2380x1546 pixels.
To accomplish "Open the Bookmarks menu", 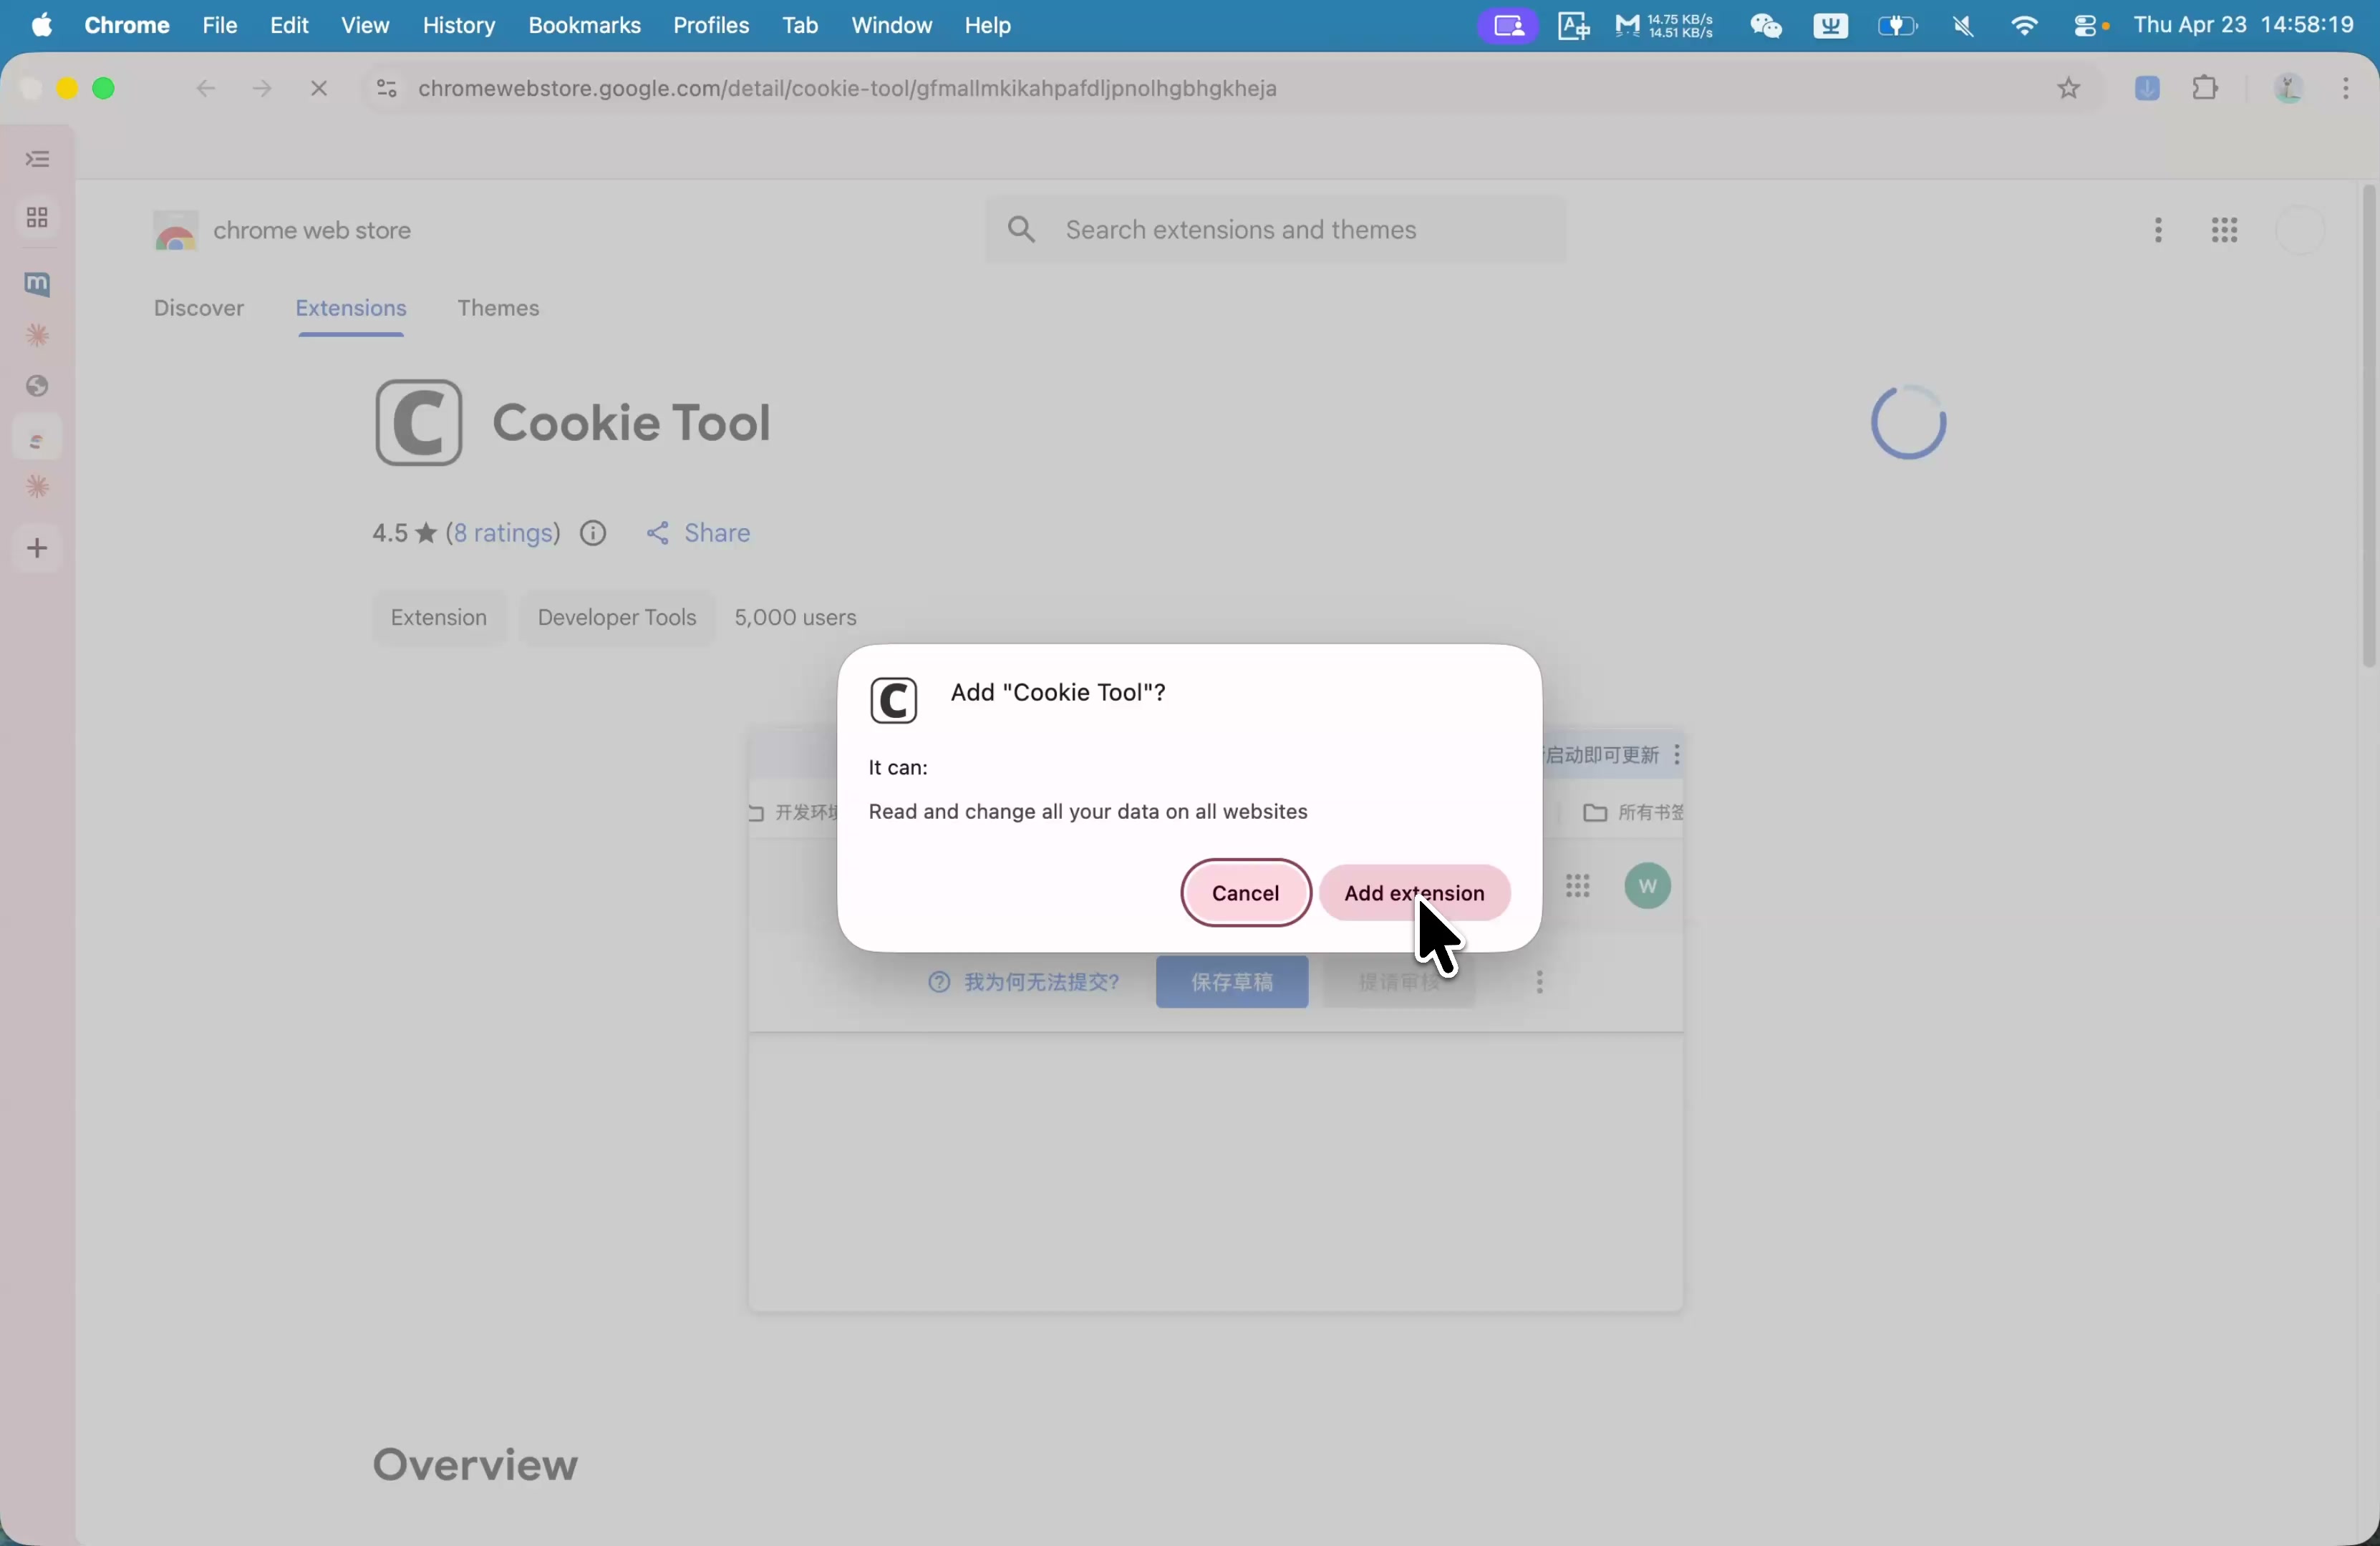I will pyautogui.click(x=584, y=26).
